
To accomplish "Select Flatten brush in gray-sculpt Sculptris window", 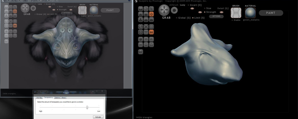I will click(146, 14).
